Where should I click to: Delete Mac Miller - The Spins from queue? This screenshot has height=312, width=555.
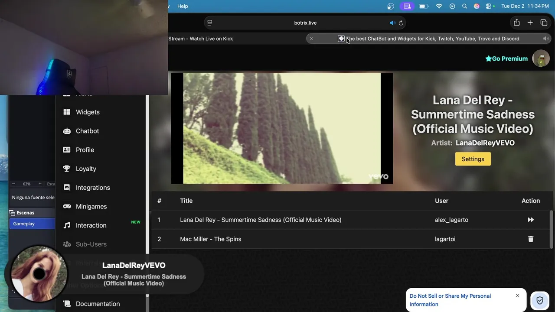[x=530, y=239]
